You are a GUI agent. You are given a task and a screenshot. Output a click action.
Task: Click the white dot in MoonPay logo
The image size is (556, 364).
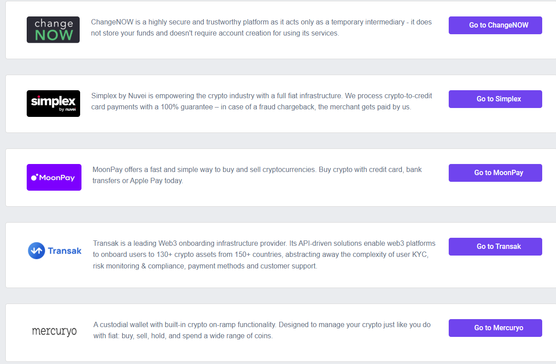click(34, 178)
